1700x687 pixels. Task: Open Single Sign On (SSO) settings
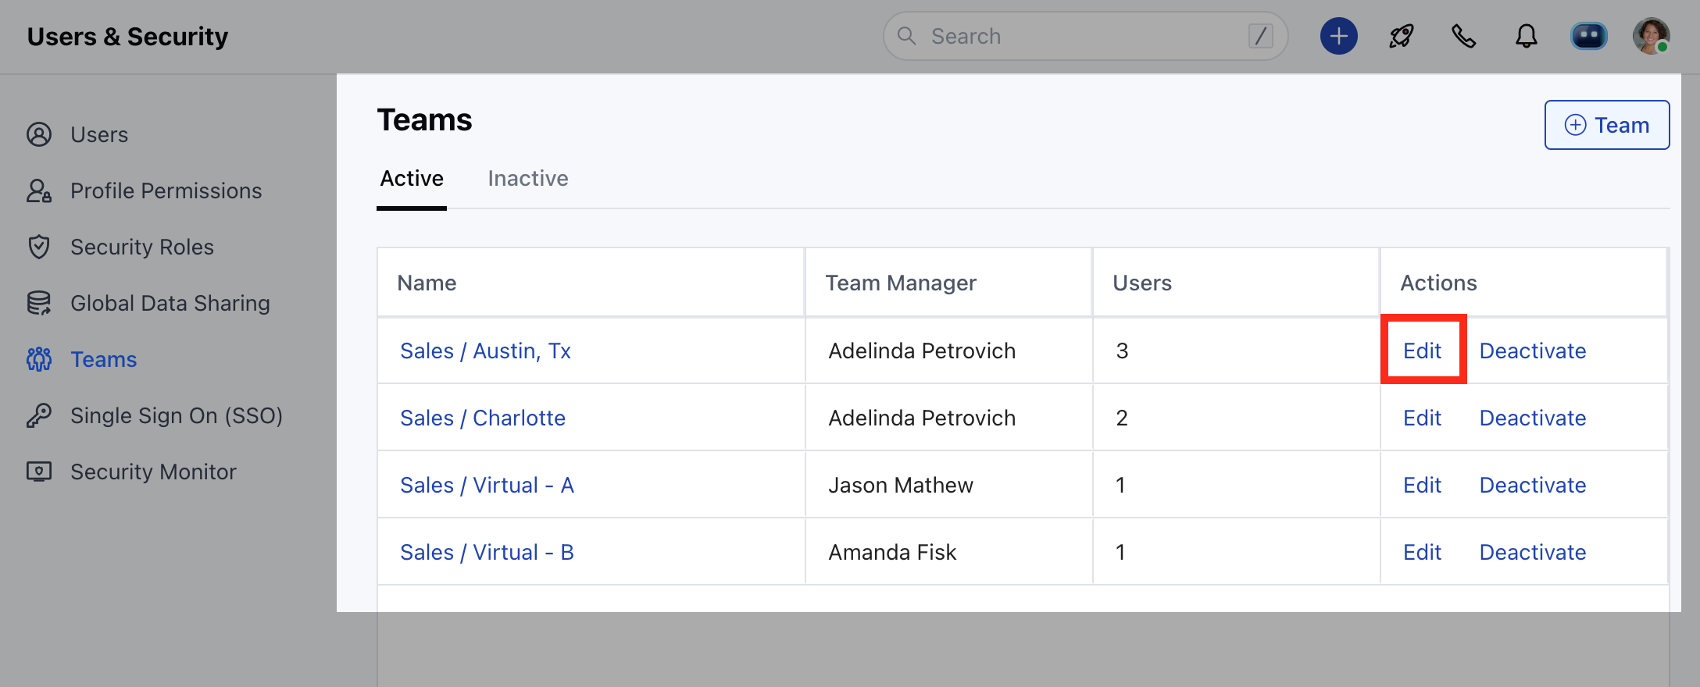[x=176, y=416]
